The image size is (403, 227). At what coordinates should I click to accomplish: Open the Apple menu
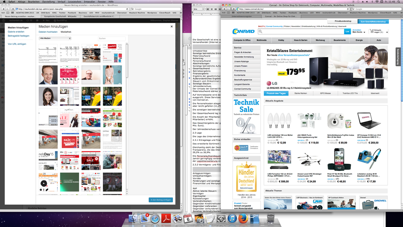coord(4,2)
